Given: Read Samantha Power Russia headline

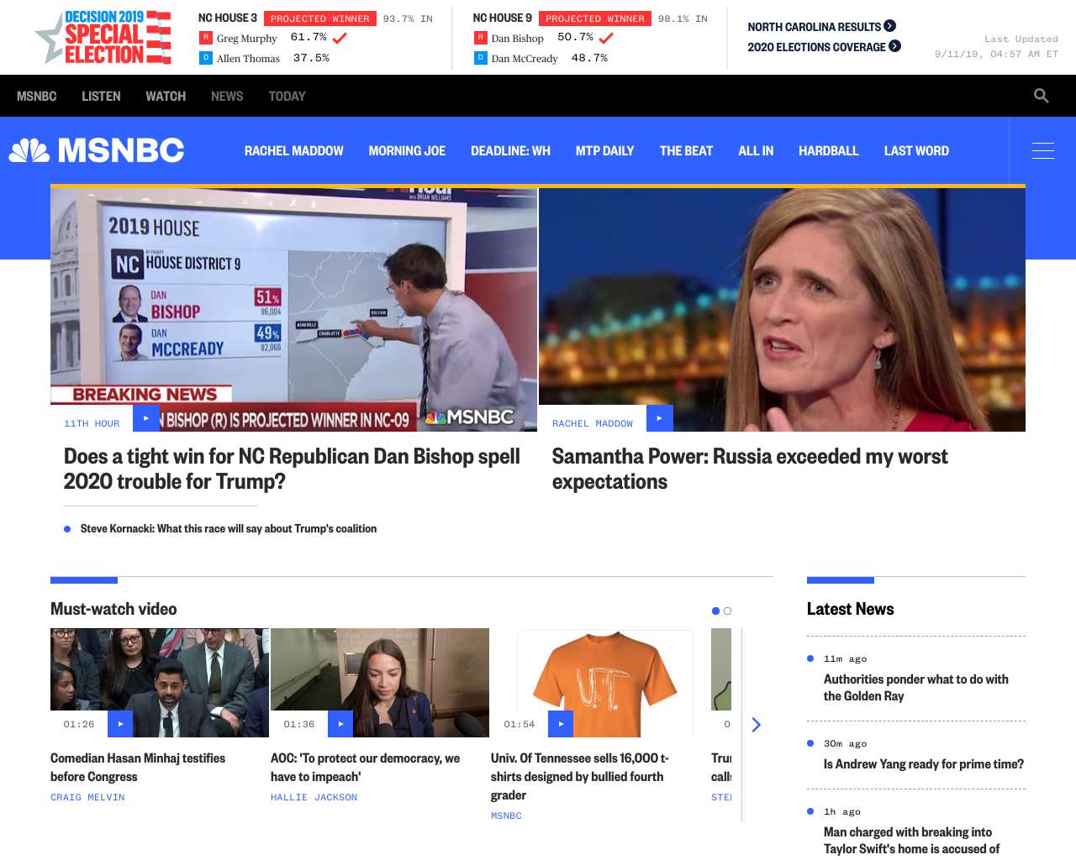Looking at the screenshot, I should 750,469.
